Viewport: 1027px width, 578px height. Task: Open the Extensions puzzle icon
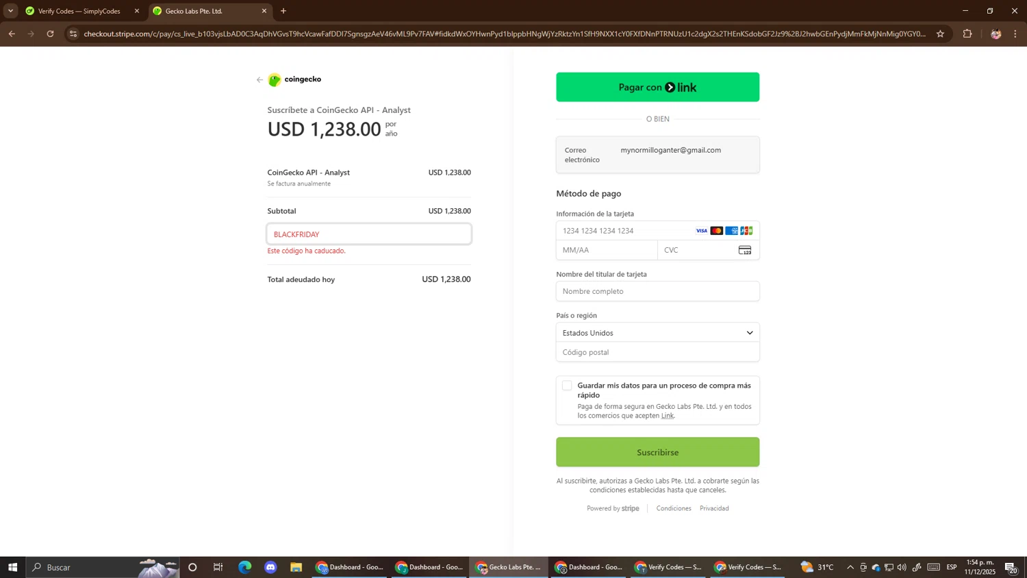[x=967, y=34]
